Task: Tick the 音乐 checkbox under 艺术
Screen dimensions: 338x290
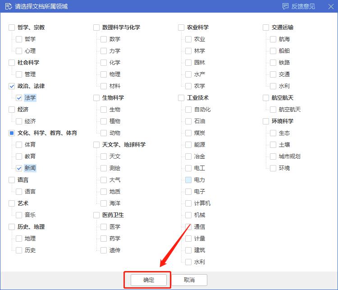Action: 19,215
